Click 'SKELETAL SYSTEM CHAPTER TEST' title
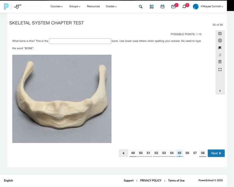 47,23
